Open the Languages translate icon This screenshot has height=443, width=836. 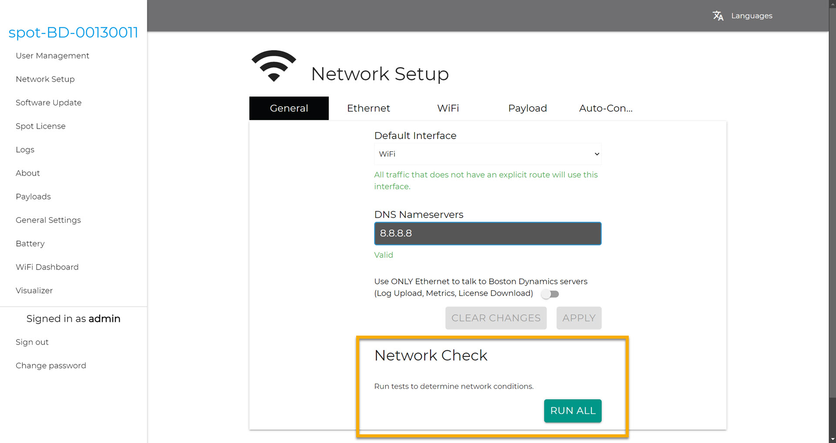(718, 16)
